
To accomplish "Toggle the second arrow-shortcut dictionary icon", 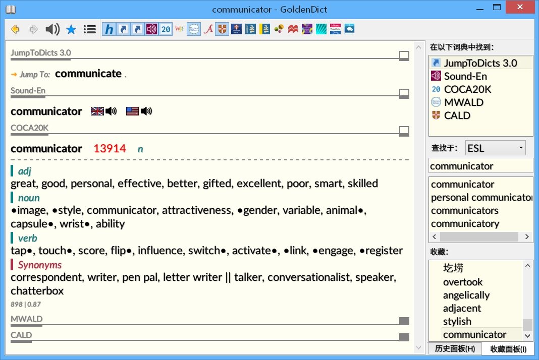I will [137, 29].
